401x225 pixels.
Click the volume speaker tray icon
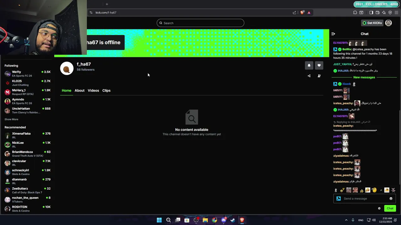click(x=374, y=220)
